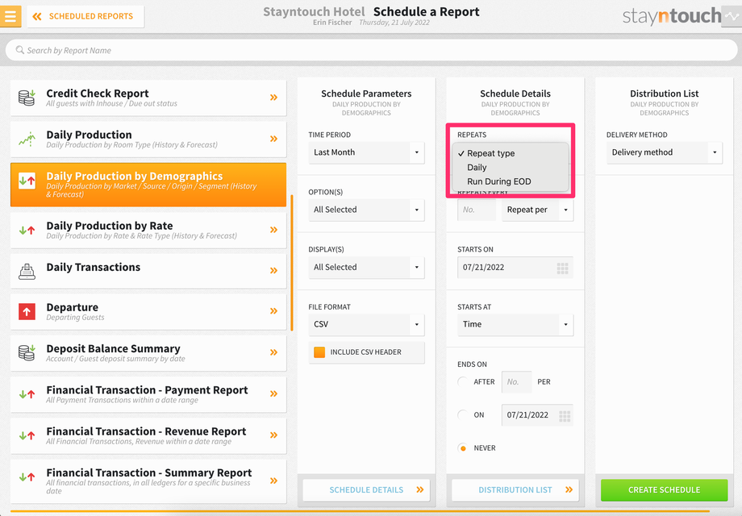The image size is (742, 516).
Task: Click Financial Transaction Payment Report arrows icon
Action: pos(27,394)
